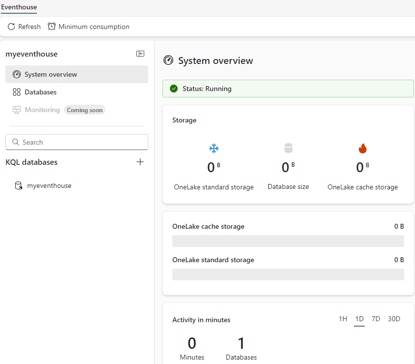Select the 1D activity time range
The height and width of the screenshot is (364, 415).
pyautogui.click(x=359, y=319)
